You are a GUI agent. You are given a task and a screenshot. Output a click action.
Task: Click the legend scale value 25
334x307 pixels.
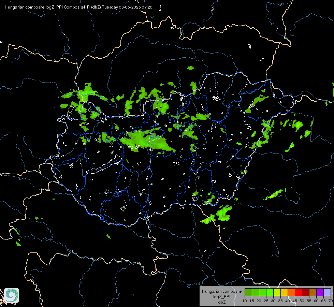[x=266, y=301]
